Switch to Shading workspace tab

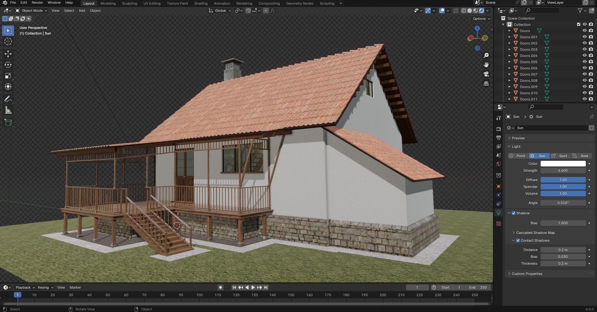(x=201, y=3)
